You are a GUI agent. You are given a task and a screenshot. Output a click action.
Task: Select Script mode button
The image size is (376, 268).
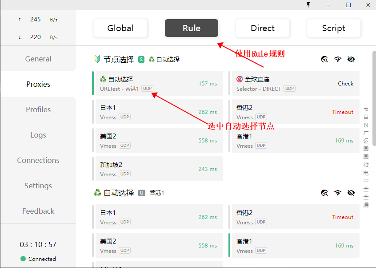(x=333, y=28)
